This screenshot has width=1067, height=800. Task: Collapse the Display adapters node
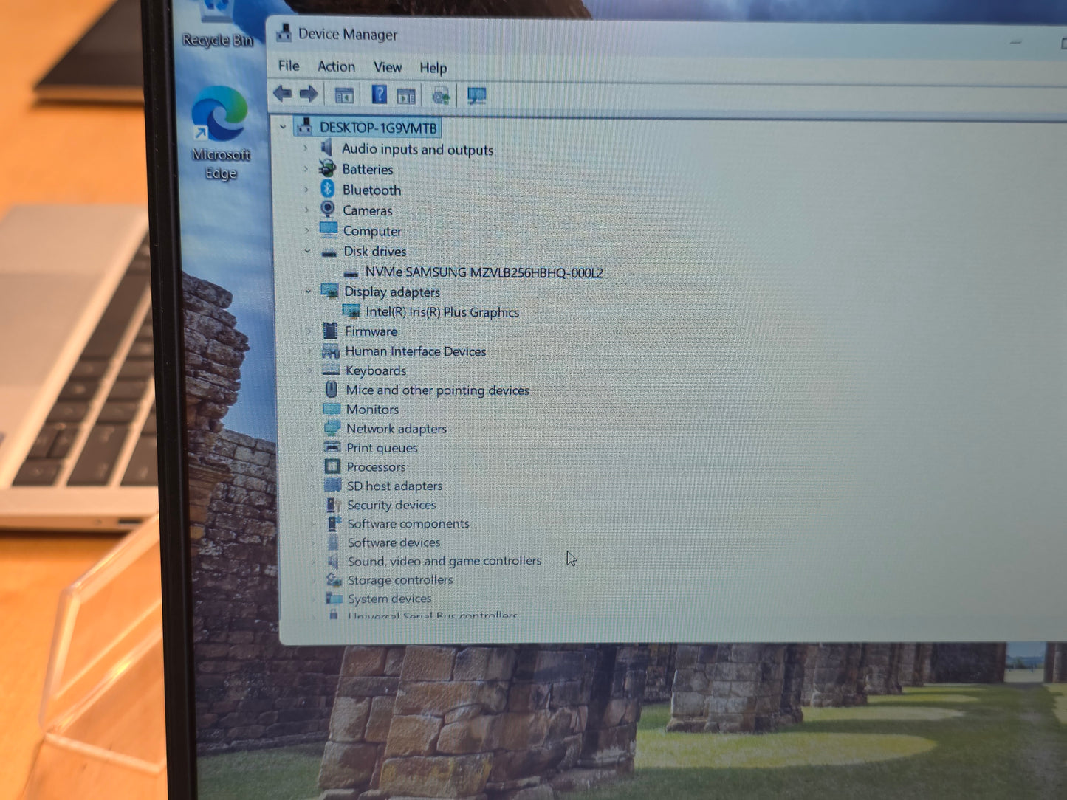tap(308, 292)
